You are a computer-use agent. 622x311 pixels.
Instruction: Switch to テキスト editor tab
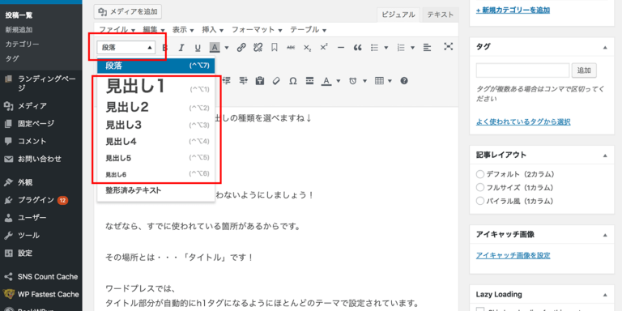pos(440,15)
